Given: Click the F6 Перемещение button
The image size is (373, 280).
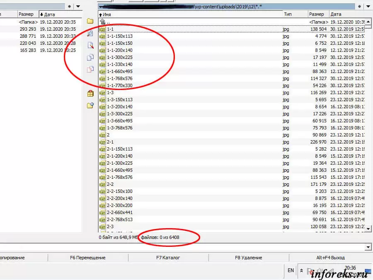Looking at the screenshot, I should click(x=88, y=258).
